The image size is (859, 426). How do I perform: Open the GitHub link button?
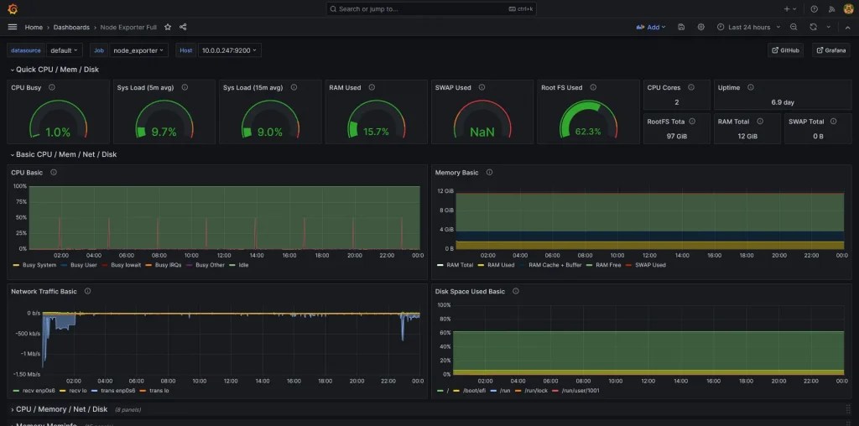click(x=785, y=50)
